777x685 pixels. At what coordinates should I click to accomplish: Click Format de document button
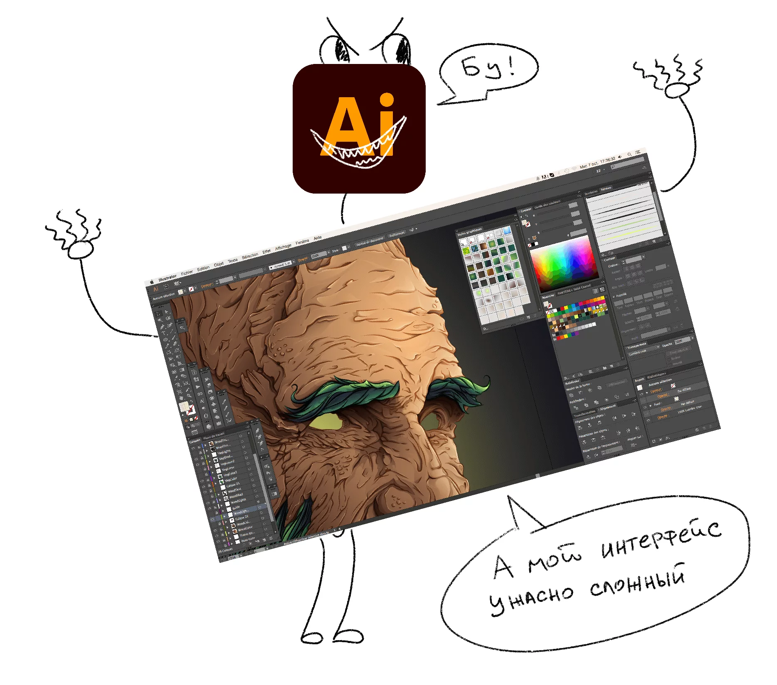(x=370, y=242)
